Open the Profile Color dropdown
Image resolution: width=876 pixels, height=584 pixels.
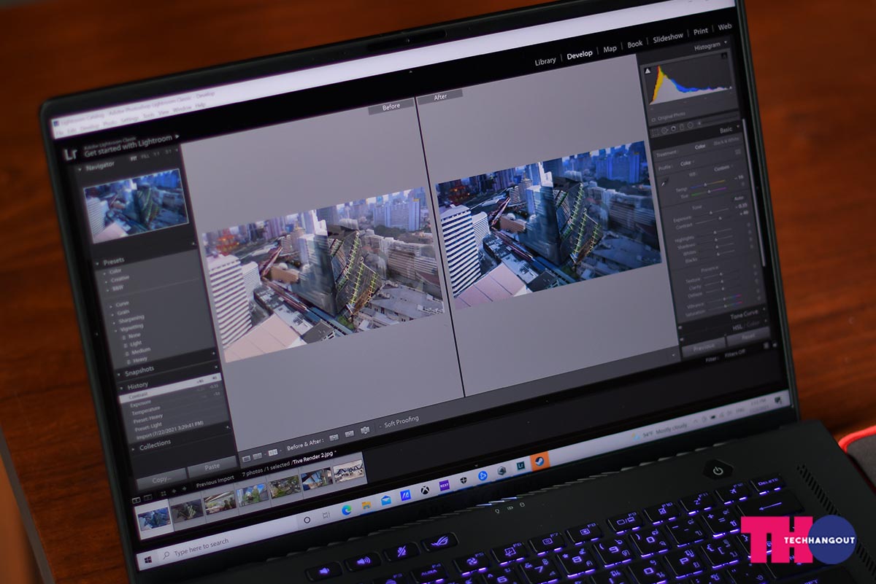click(x=687, y=164)
